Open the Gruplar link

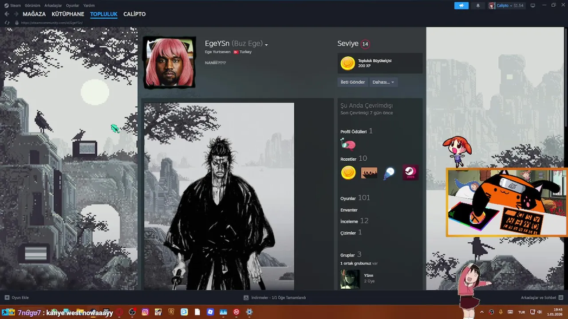pyautogui.click(x=351, y=255)
